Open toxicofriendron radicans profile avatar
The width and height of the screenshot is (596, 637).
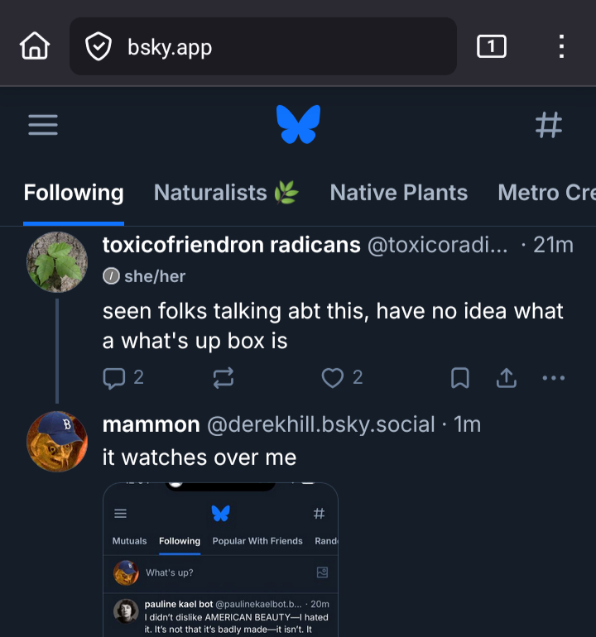[x=57, y=261]
